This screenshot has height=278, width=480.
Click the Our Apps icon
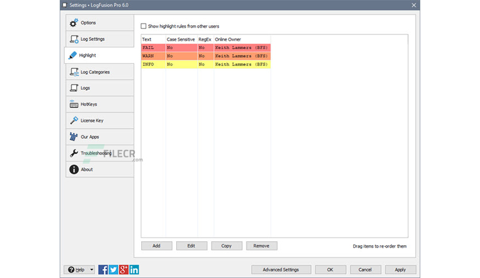click(73, 137)
